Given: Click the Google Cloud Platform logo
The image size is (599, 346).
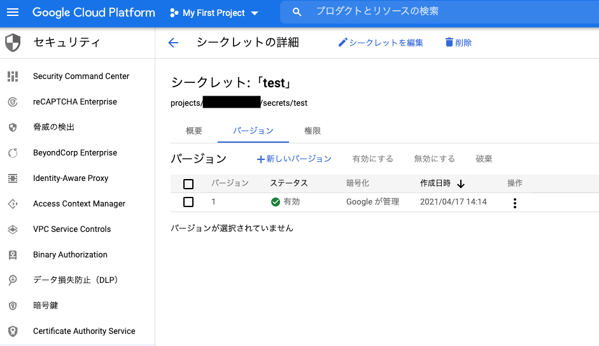Looking at the screenshot, I should coord(94,12).
